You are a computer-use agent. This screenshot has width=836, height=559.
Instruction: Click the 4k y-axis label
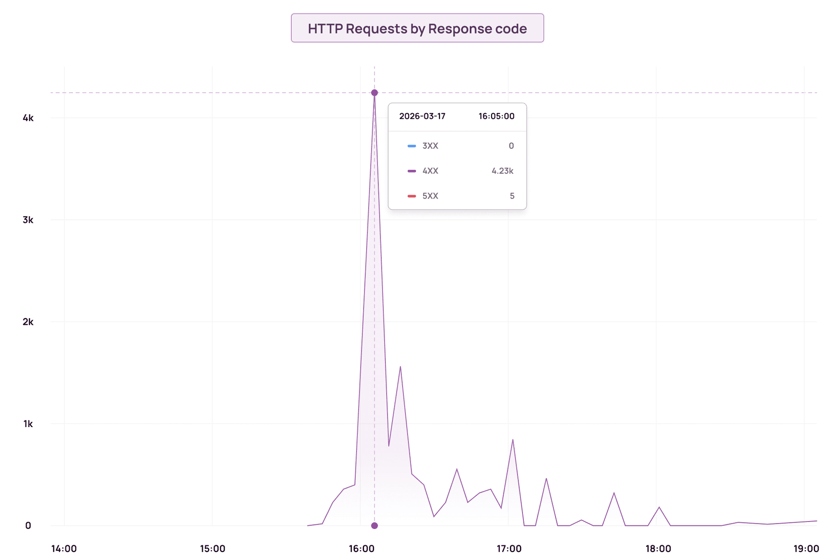(28, 118)
